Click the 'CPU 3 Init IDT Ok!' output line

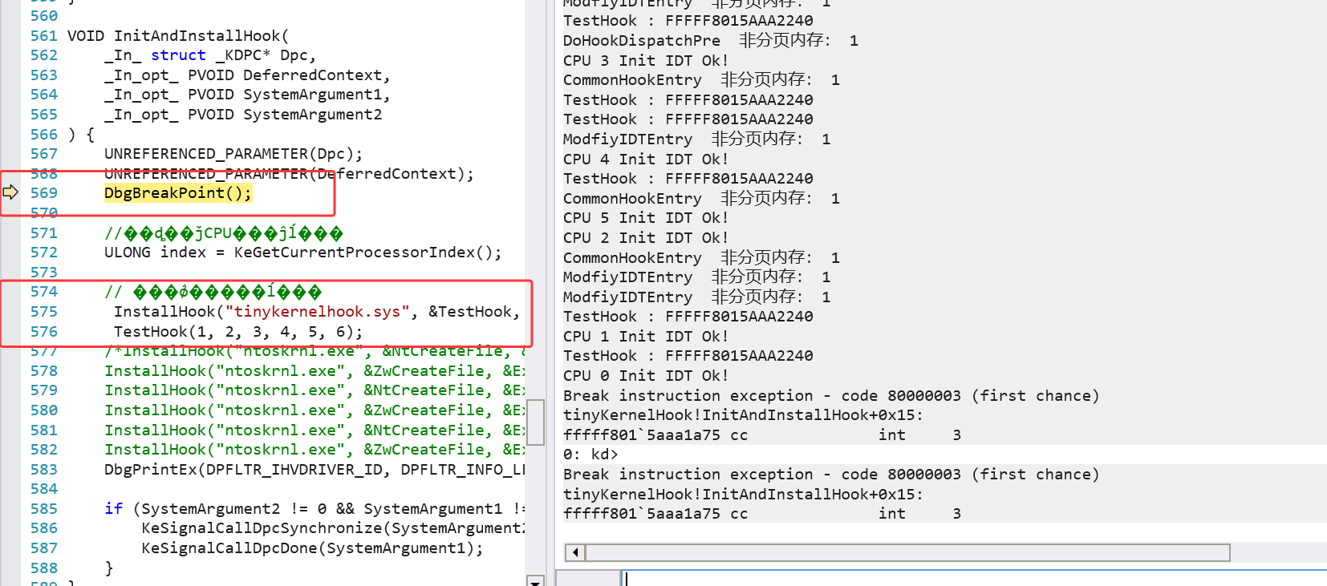(646, 61)
